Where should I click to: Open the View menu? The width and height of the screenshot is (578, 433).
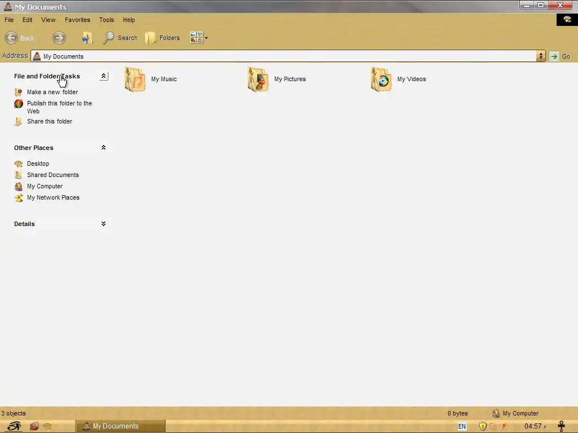49,20
